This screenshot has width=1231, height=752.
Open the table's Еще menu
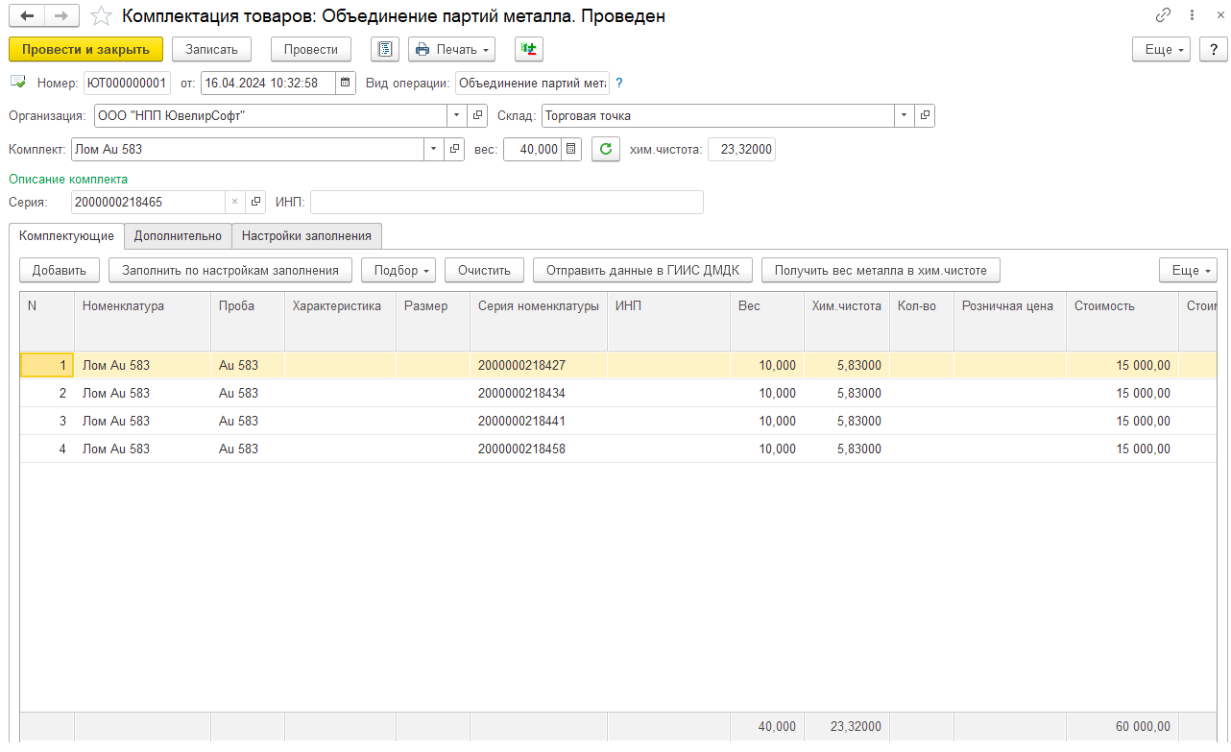click(1189, 271)
